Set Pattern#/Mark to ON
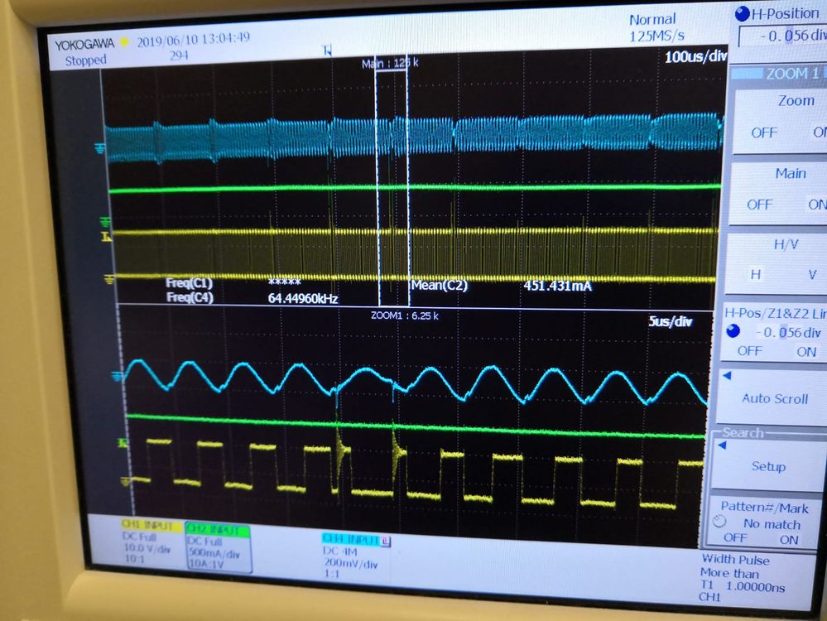Screen dimensions: 827x621 click(789, 540)
